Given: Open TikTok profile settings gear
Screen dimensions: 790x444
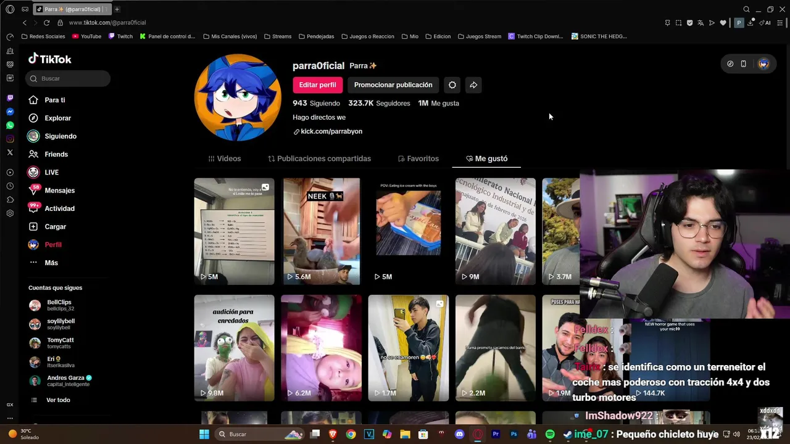Looking at the screenshot, I should [452, 85].
